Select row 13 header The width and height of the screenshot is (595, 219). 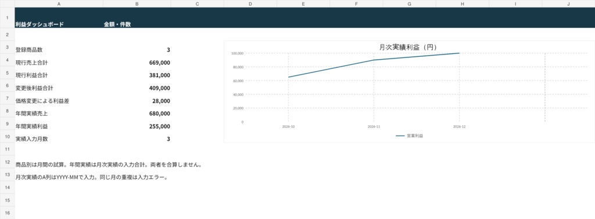[x=7, y=174]
